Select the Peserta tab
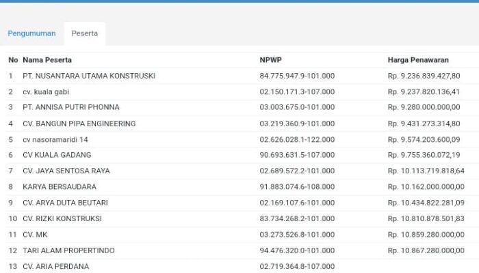479x273 pixels. (x=84, y=33)
